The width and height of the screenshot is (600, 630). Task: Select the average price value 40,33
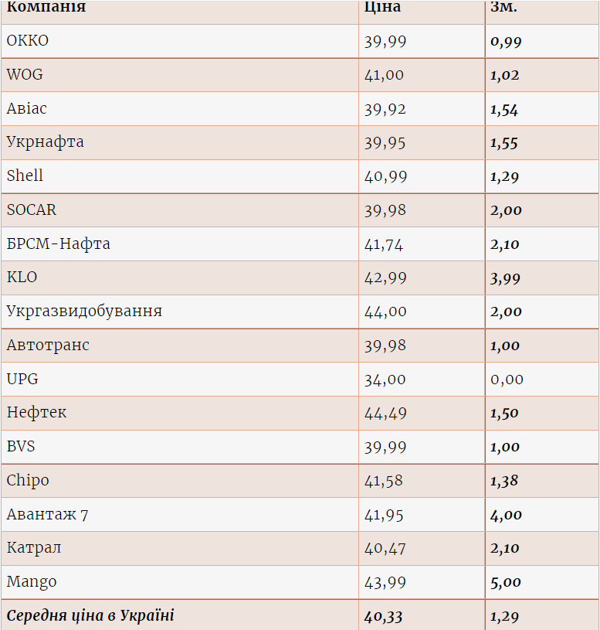coord(384,616)
